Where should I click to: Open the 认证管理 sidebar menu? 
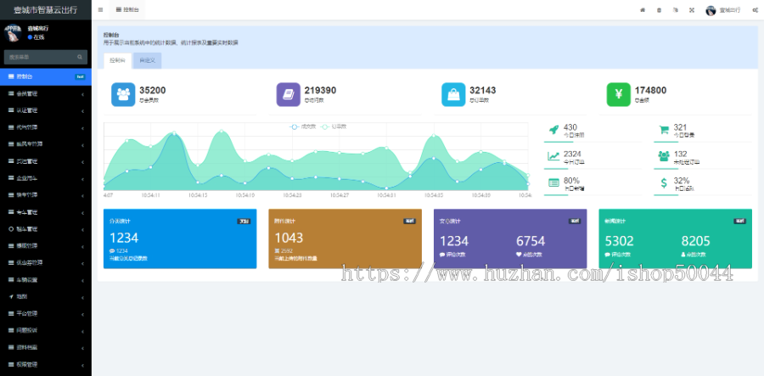(x=46, y=110)
